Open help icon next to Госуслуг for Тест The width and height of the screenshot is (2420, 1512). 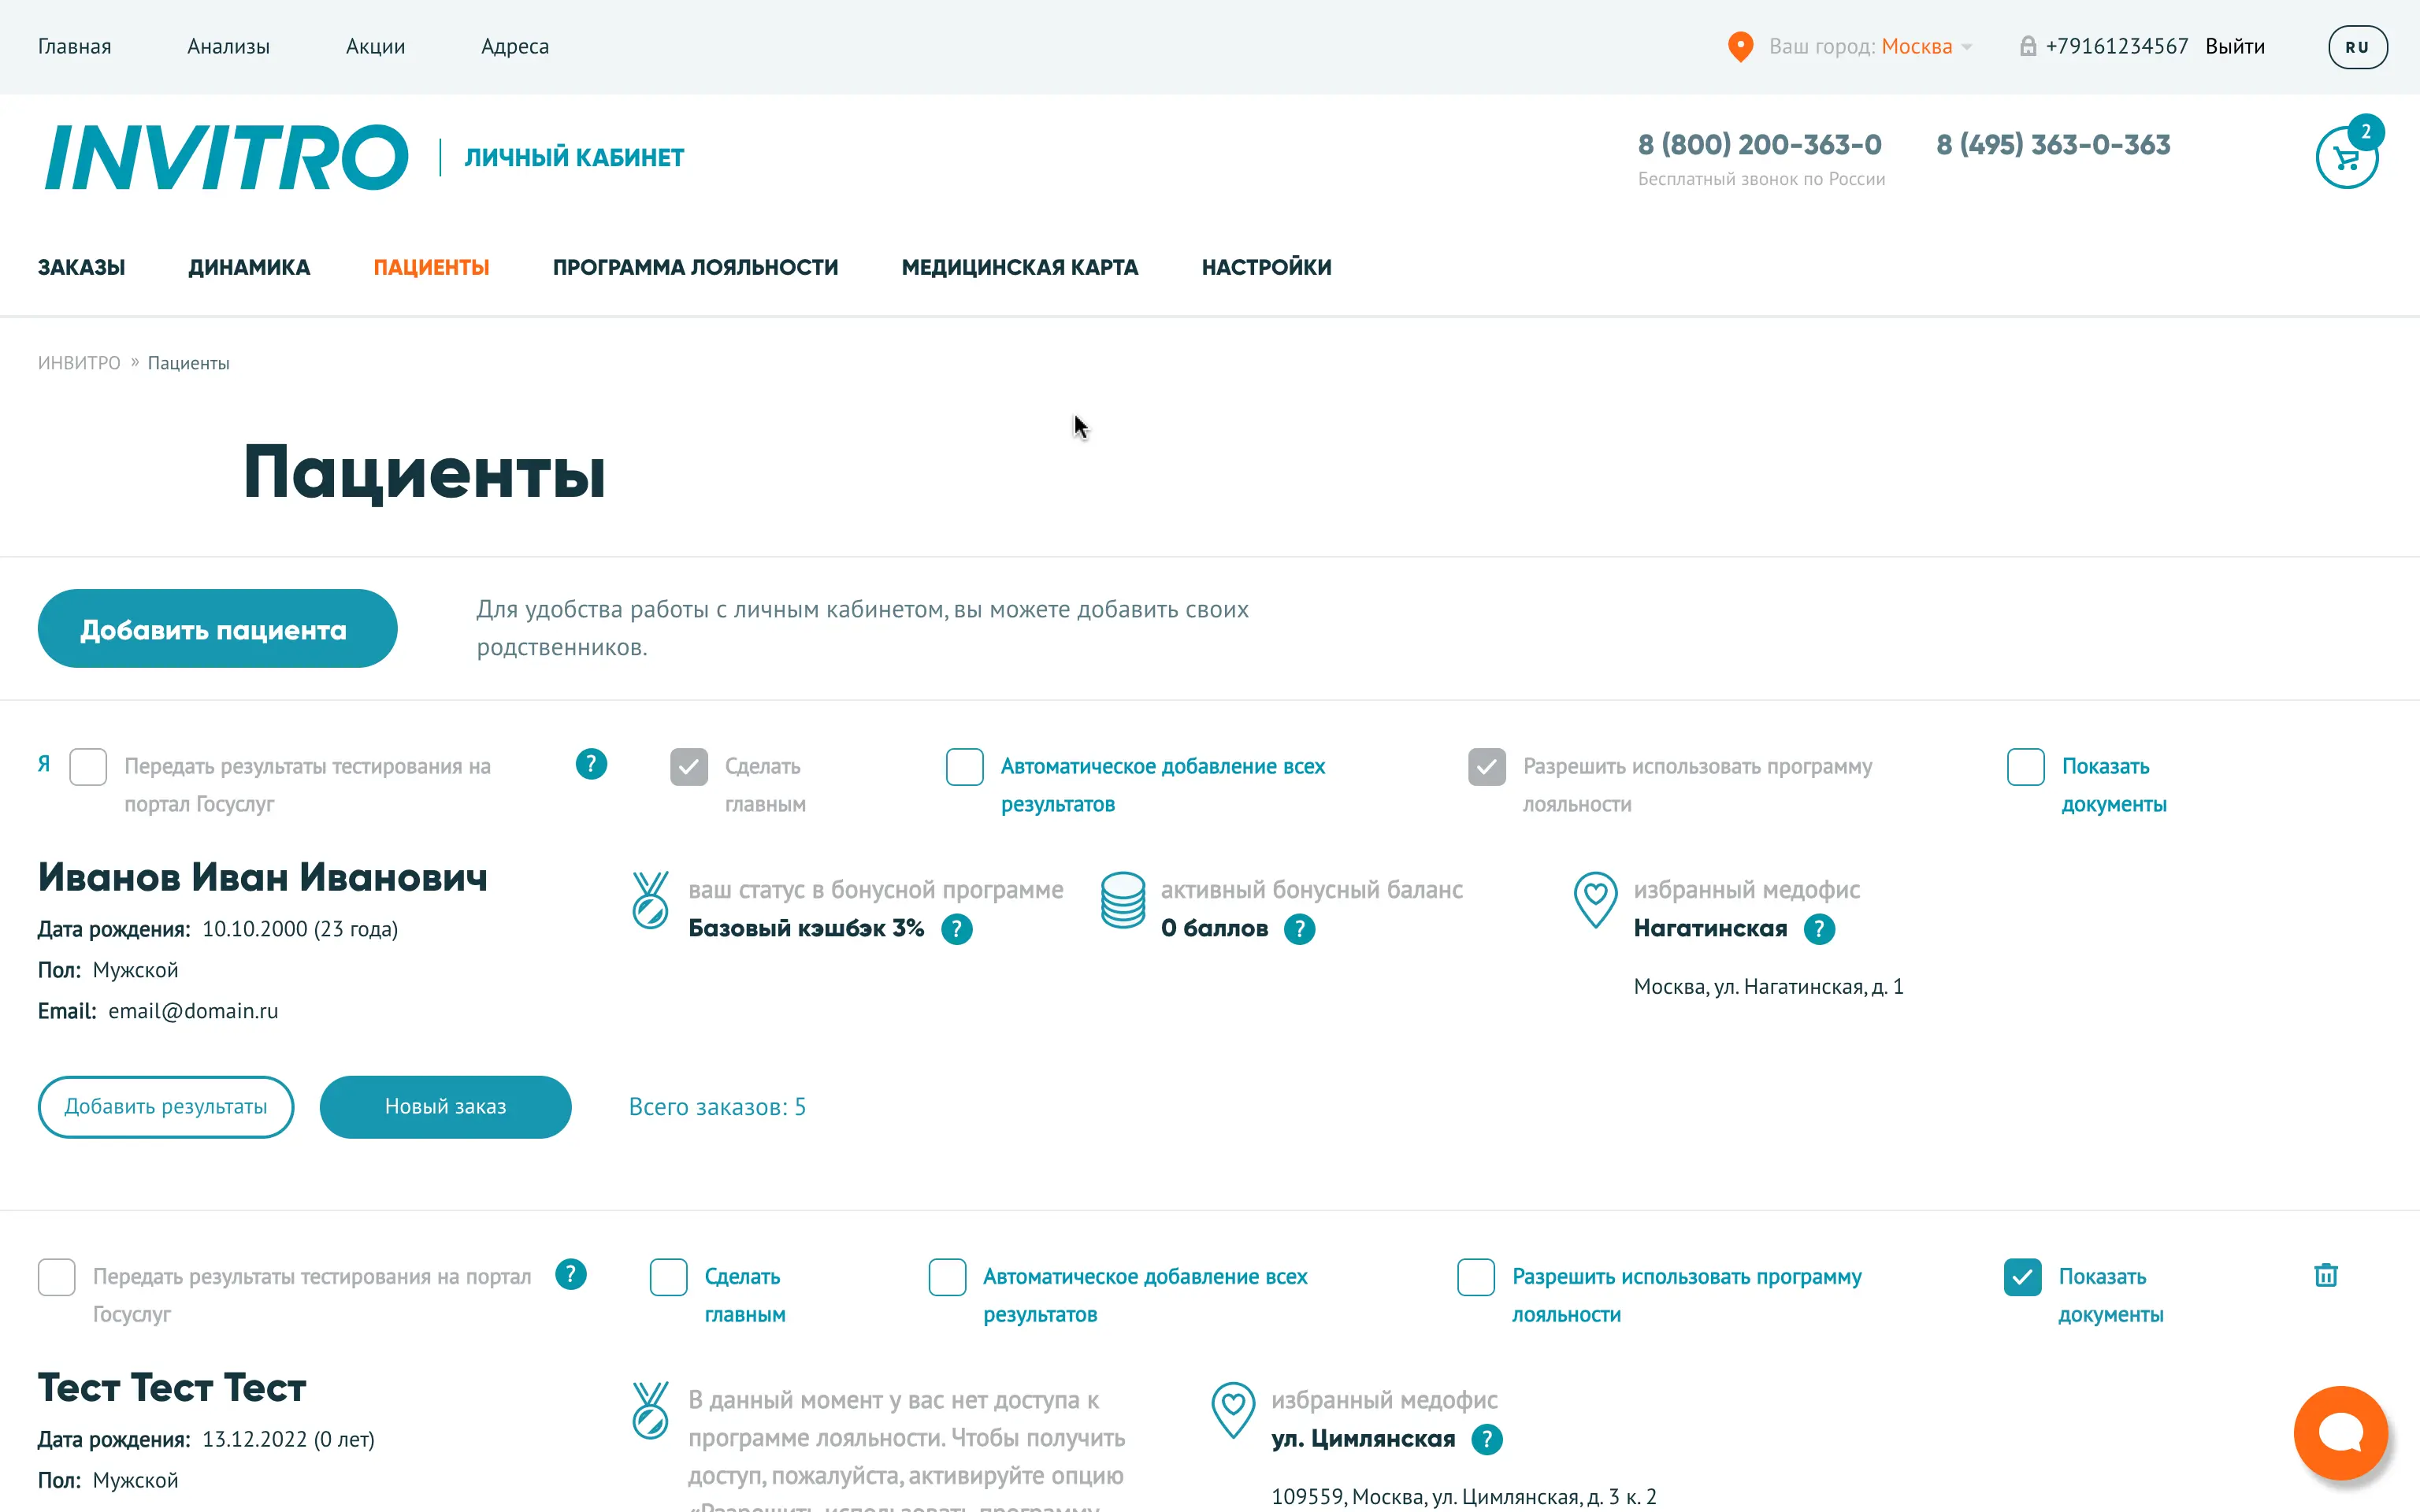pos(571,1275)
